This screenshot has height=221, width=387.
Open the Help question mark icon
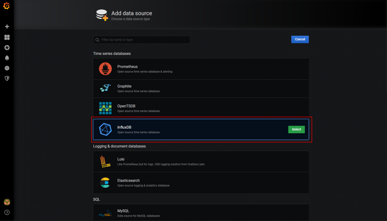[x=7, y=212]
